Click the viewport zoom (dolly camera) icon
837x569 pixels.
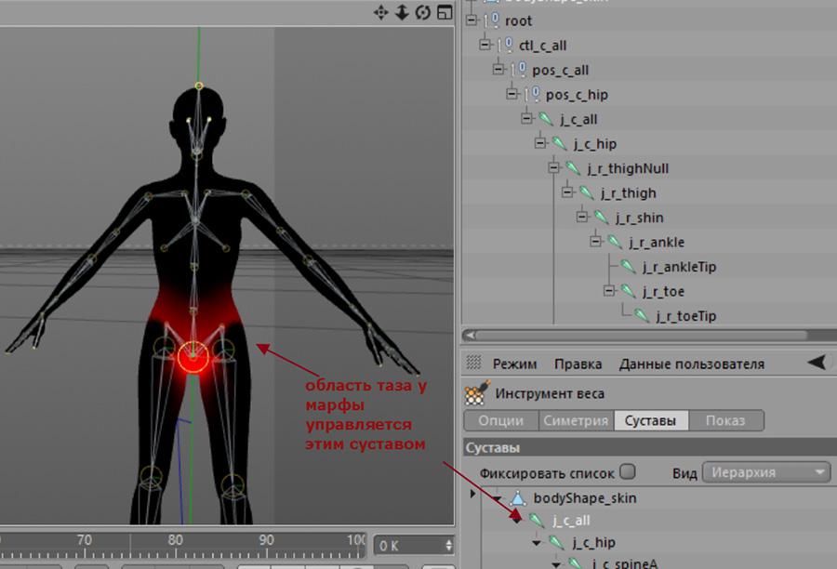[x=403, y=12]
